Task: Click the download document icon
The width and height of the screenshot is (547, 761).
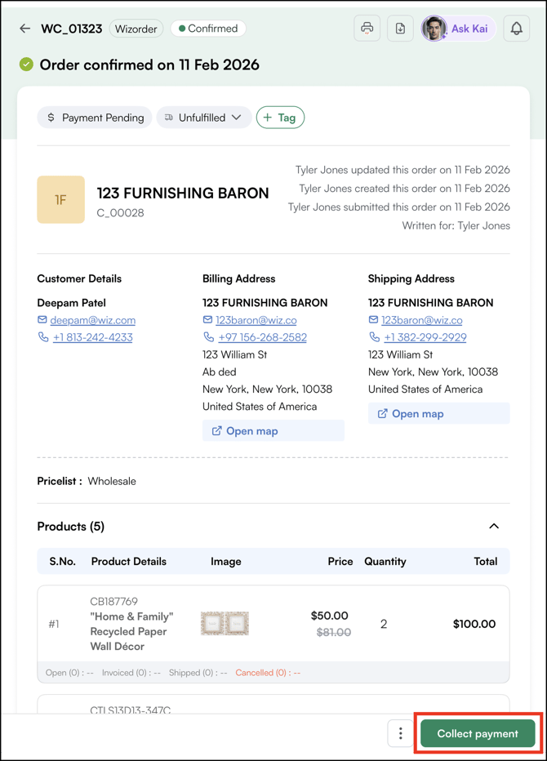Action: (x=400, y=29)
